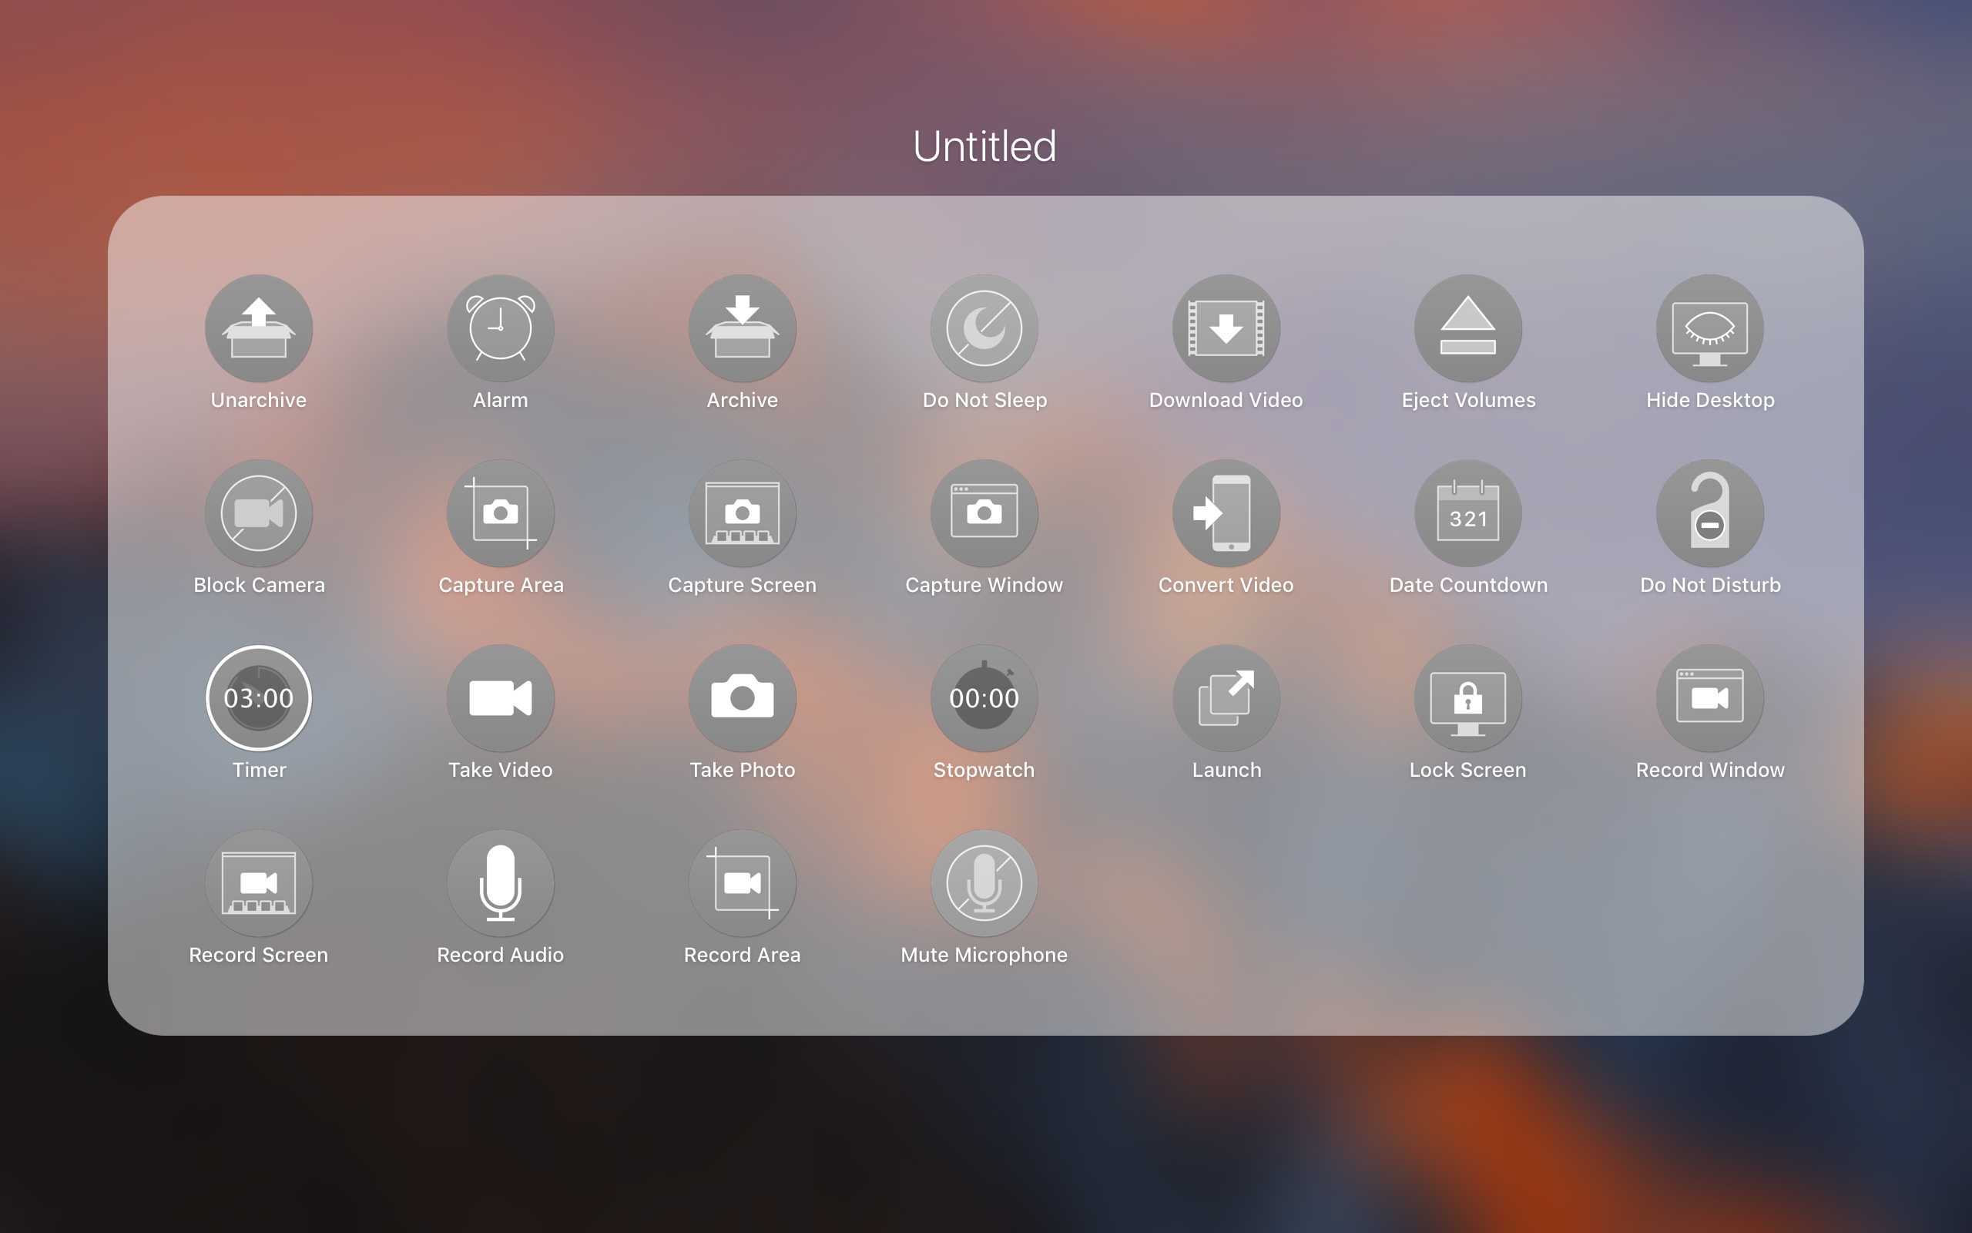
Task: Click the Eject Volumes icon
Action: (1467, 328)
